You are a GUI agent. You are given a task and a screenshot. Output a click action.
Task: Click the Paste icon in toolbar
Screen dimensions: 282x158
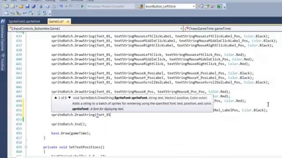pos(54,7)
